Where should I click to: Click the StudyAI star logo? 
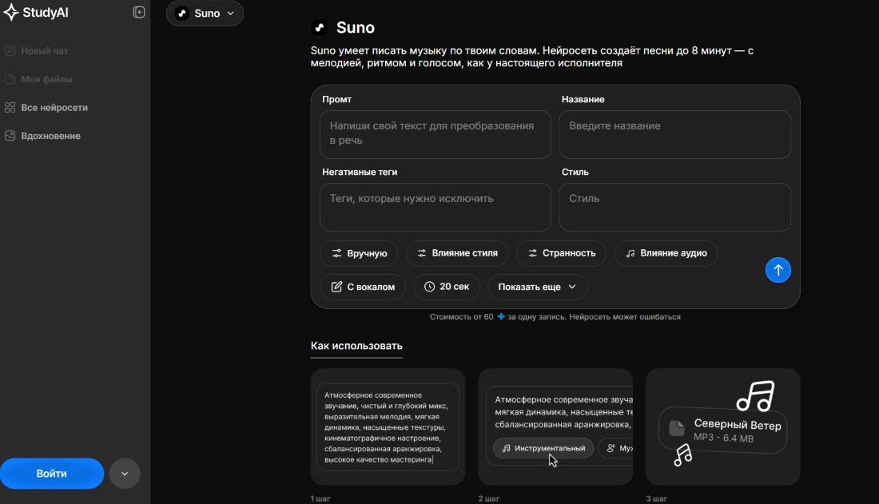[x=10, y=12]
